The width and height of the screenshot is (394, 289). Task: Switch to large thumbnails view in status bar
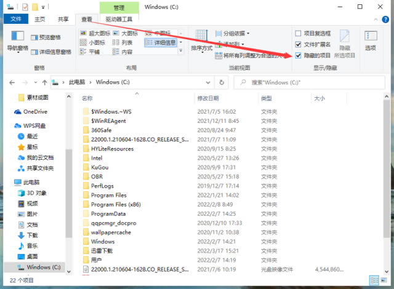pyautogui.click(x=384, y=280)
